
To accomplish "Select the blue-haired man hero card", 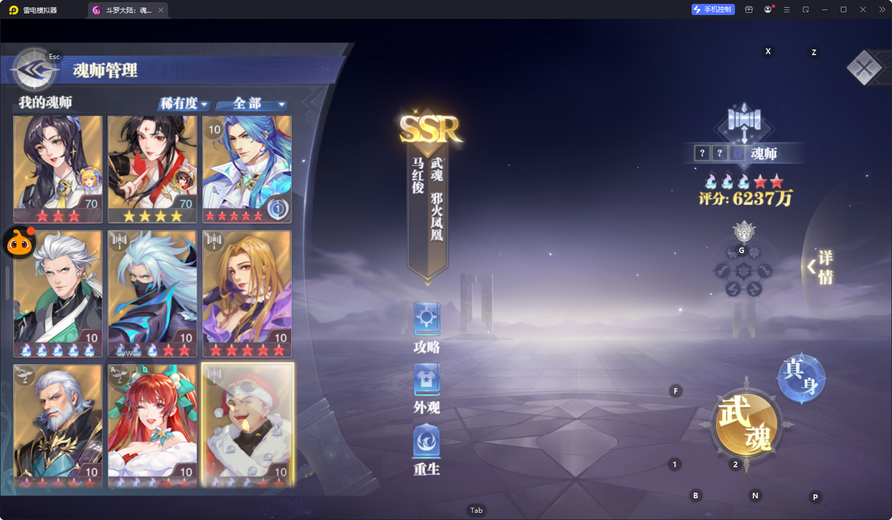I will [x=247, y=169].
